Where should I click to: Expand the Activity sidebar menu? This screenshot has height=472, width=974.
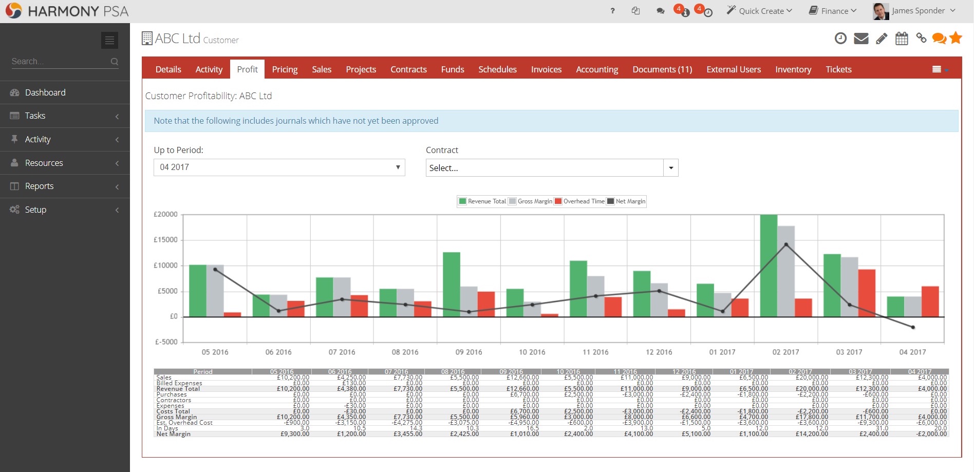tap(65, 140)
